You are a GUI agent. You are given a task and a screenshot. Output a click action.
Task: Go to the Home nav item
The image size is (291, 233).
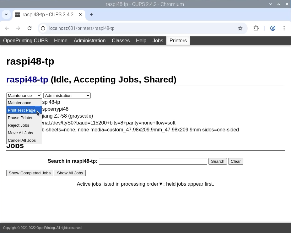click(x=61, y=40)
